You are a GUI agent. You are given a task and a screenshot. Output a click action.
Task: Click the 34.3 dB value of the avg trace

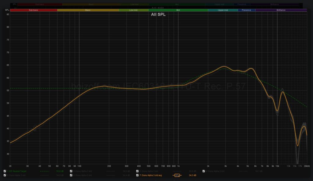tap(193, 175)
